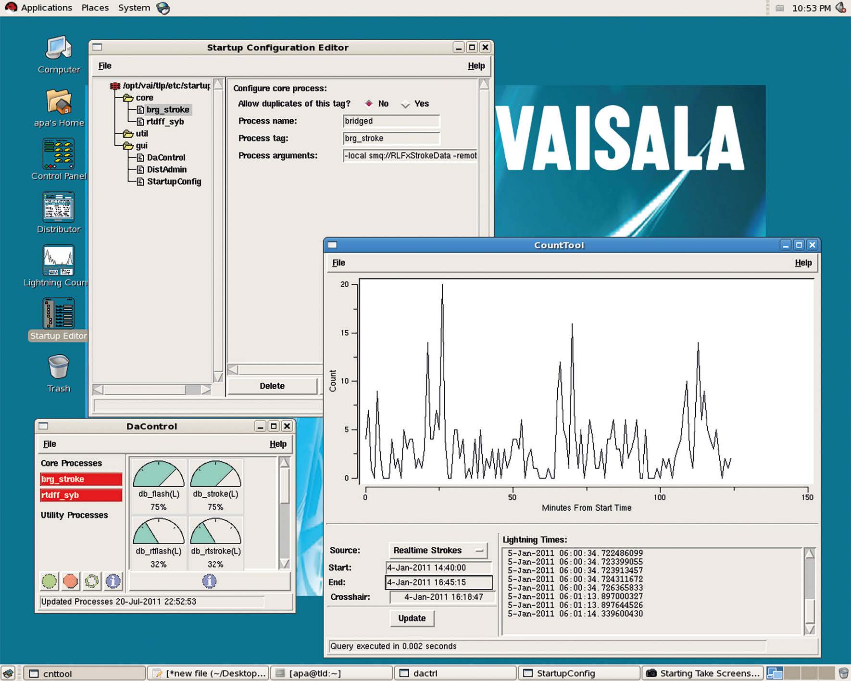851x681 pixels.
Task: Open the CountTool window menu icon
Action: click(x=332, y=245)
